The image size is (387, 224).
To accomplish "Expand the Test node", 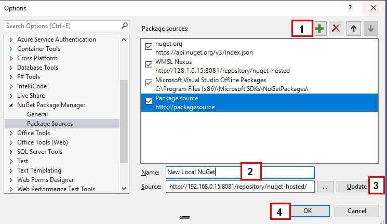I will pyautogui.click(x=11, y=161).
